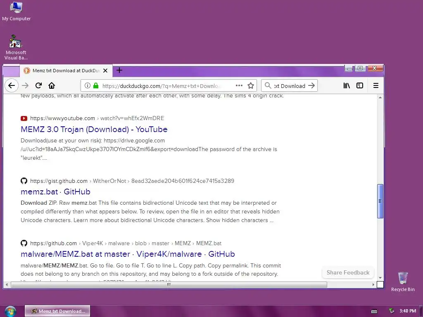Click the https://github.com Viper4K result URL

pyautogui.click(x=53, y=243)
